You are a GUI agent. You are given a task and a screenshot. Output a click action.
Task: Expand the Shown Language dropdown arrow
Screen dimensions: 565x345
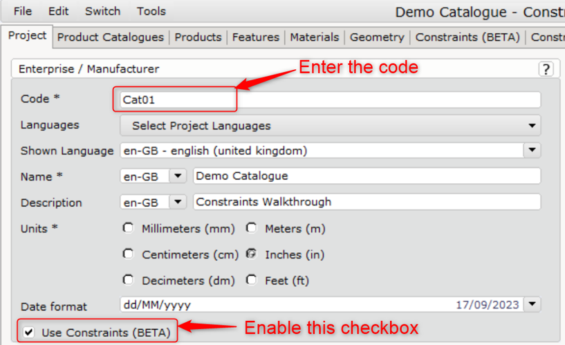(532, 150)
